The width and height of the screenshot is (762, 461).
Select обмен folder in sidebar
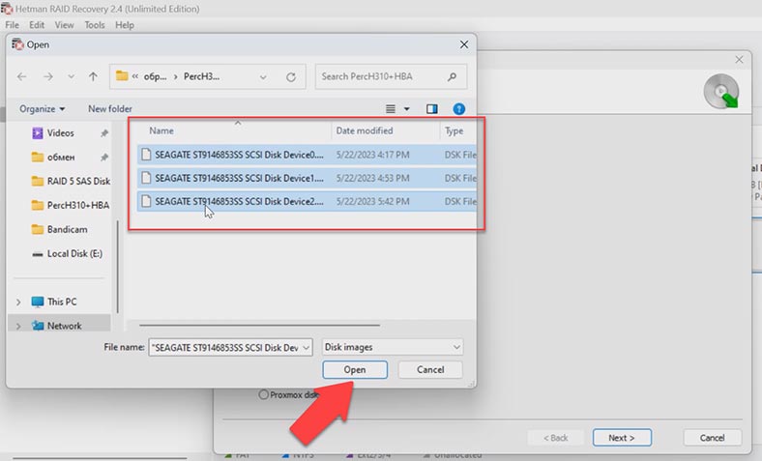[61, 157]
